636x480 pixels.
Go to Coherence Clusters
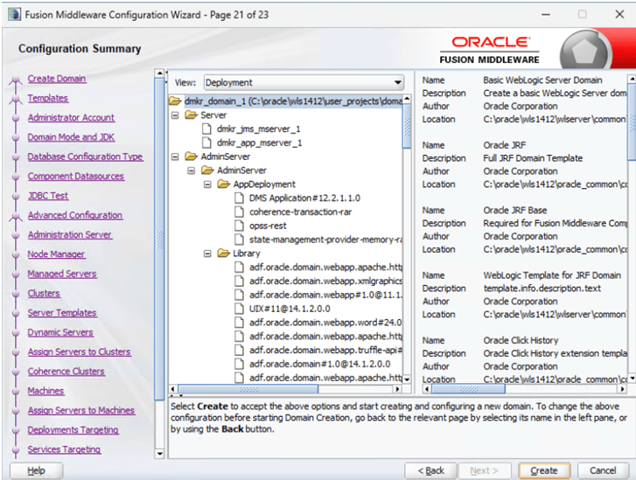click(x=66, y=372)
